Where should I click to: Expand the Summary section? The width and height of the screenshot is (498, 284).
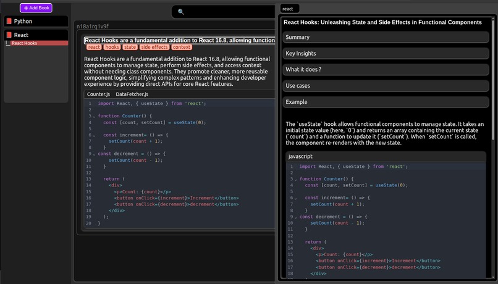(386, 37)
